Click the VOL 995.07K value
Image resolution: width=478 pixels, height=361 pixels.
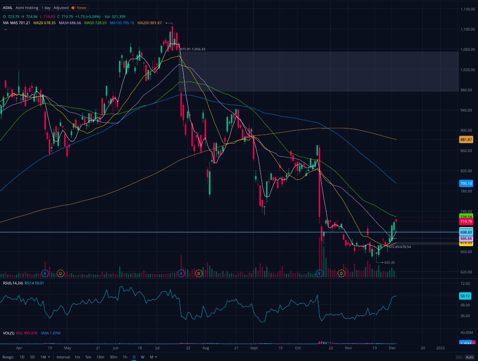tap(27, 333)
